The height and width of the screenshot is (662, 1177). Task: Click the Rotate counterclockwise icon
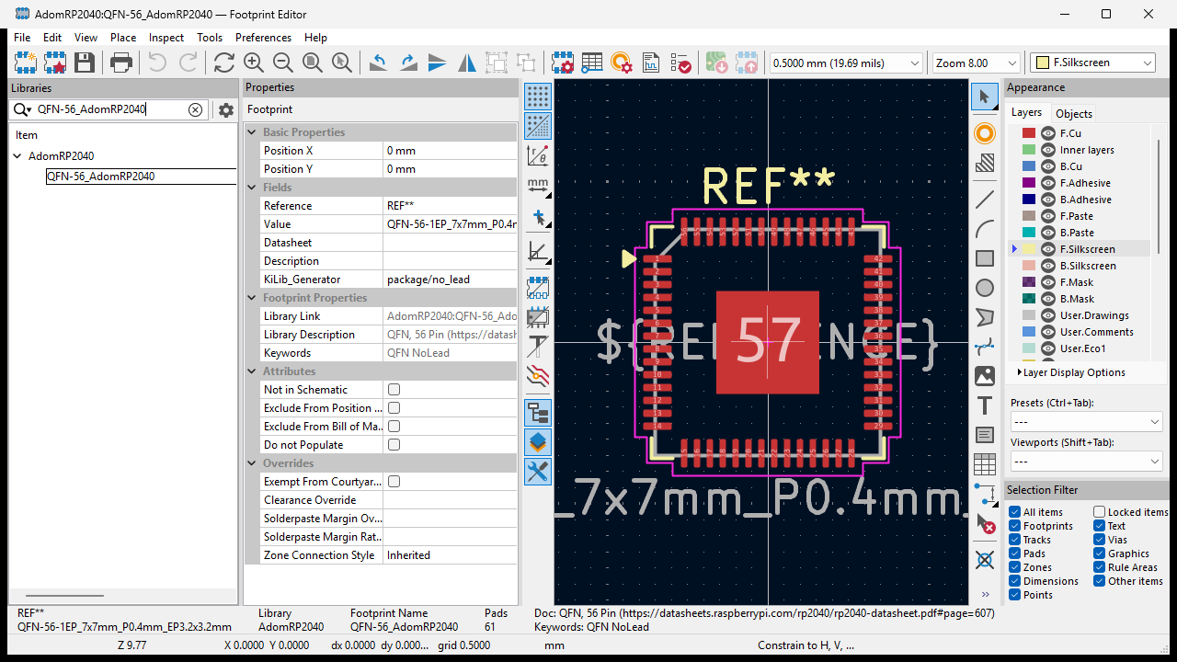[x=378, y=63]
